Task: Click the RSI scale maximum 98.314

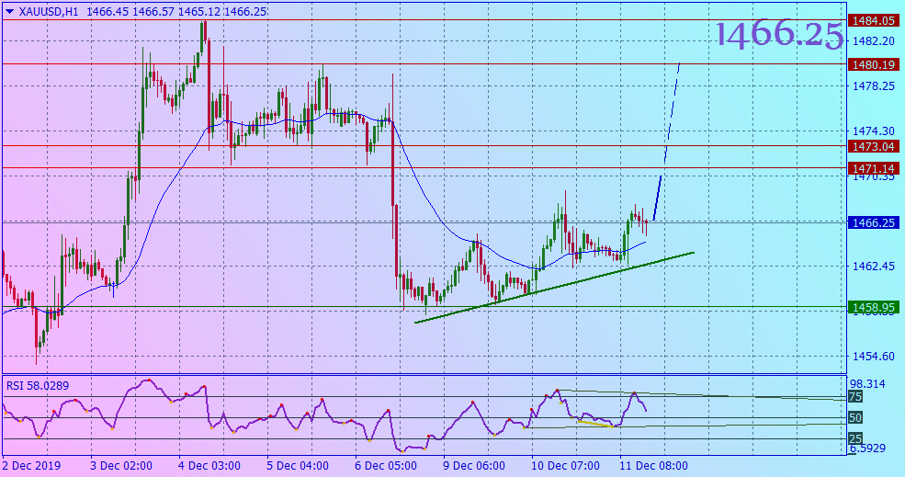Action: pyautogui.click(x=867, y=383)
